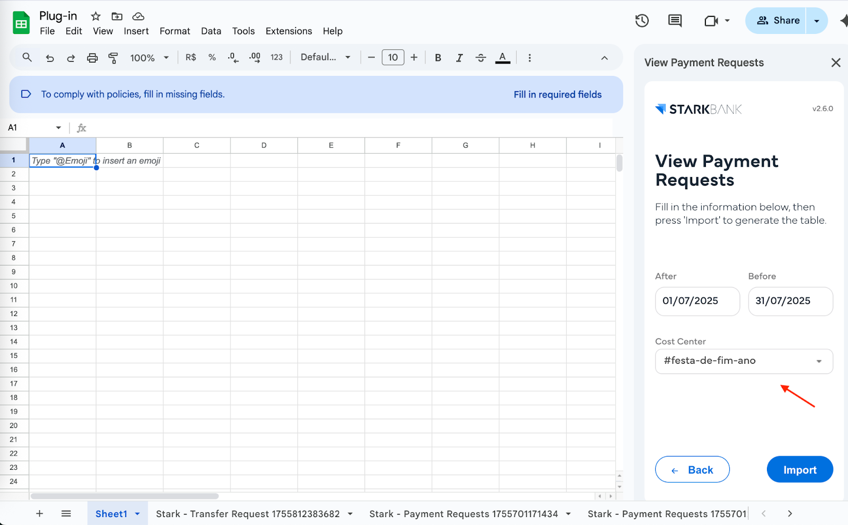The image size is (848, 525).
Task: Switch to Stark - Payment Requests 1755701171434 tab
Action: 464,514
